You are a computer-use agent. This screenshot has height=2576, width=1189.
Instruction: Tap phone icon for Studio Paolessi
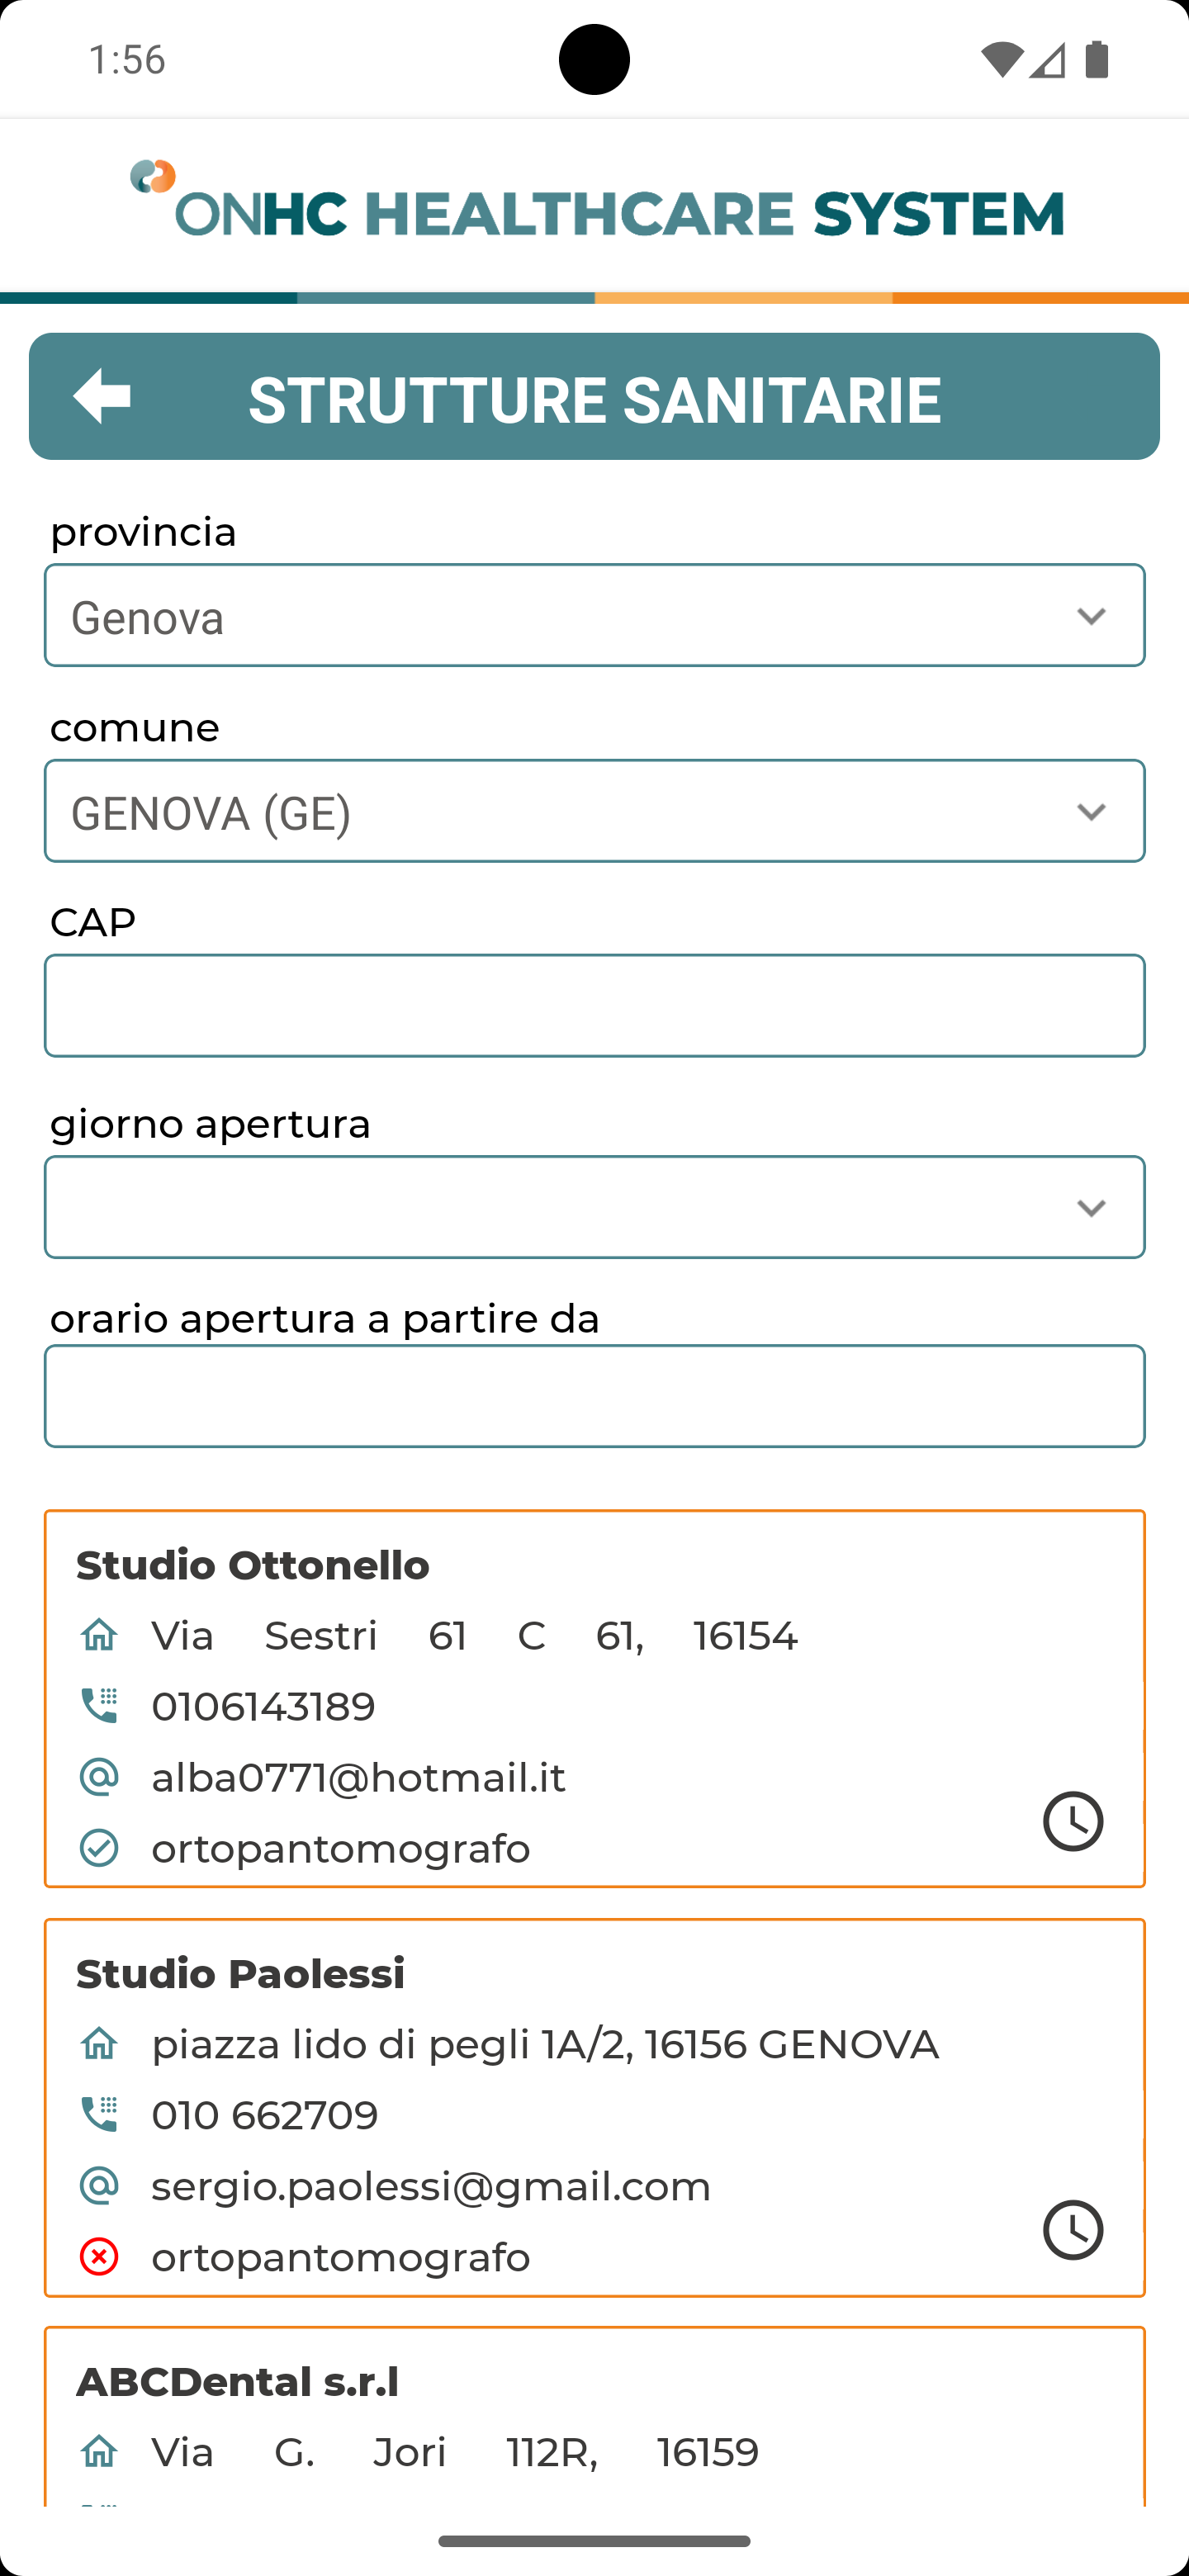pyautogui.click(x=99, y=2114)
